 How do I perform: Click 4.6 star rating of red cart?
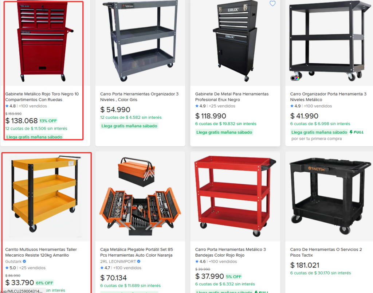click(x=200, y=261)
